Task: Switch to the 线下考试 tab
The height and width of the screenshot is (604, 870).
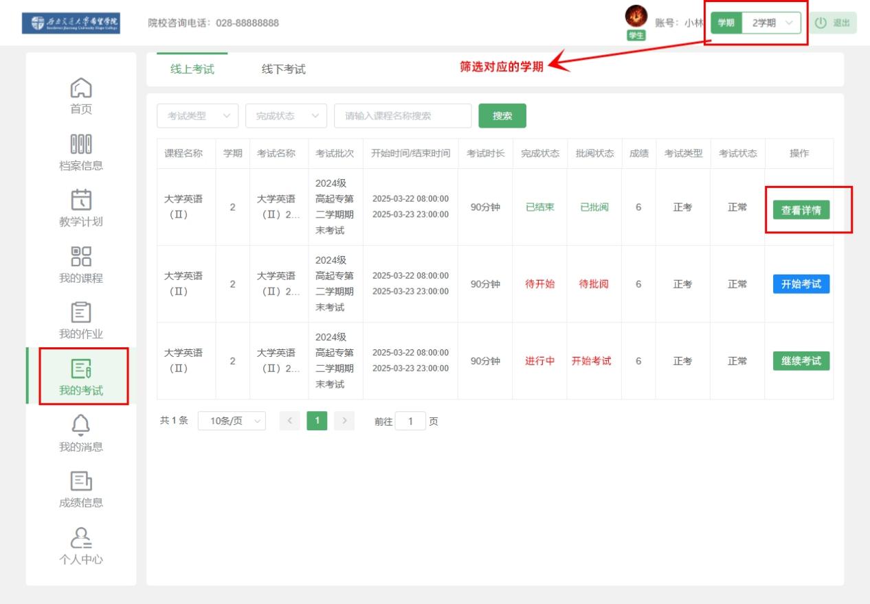Action: (284, 69)
